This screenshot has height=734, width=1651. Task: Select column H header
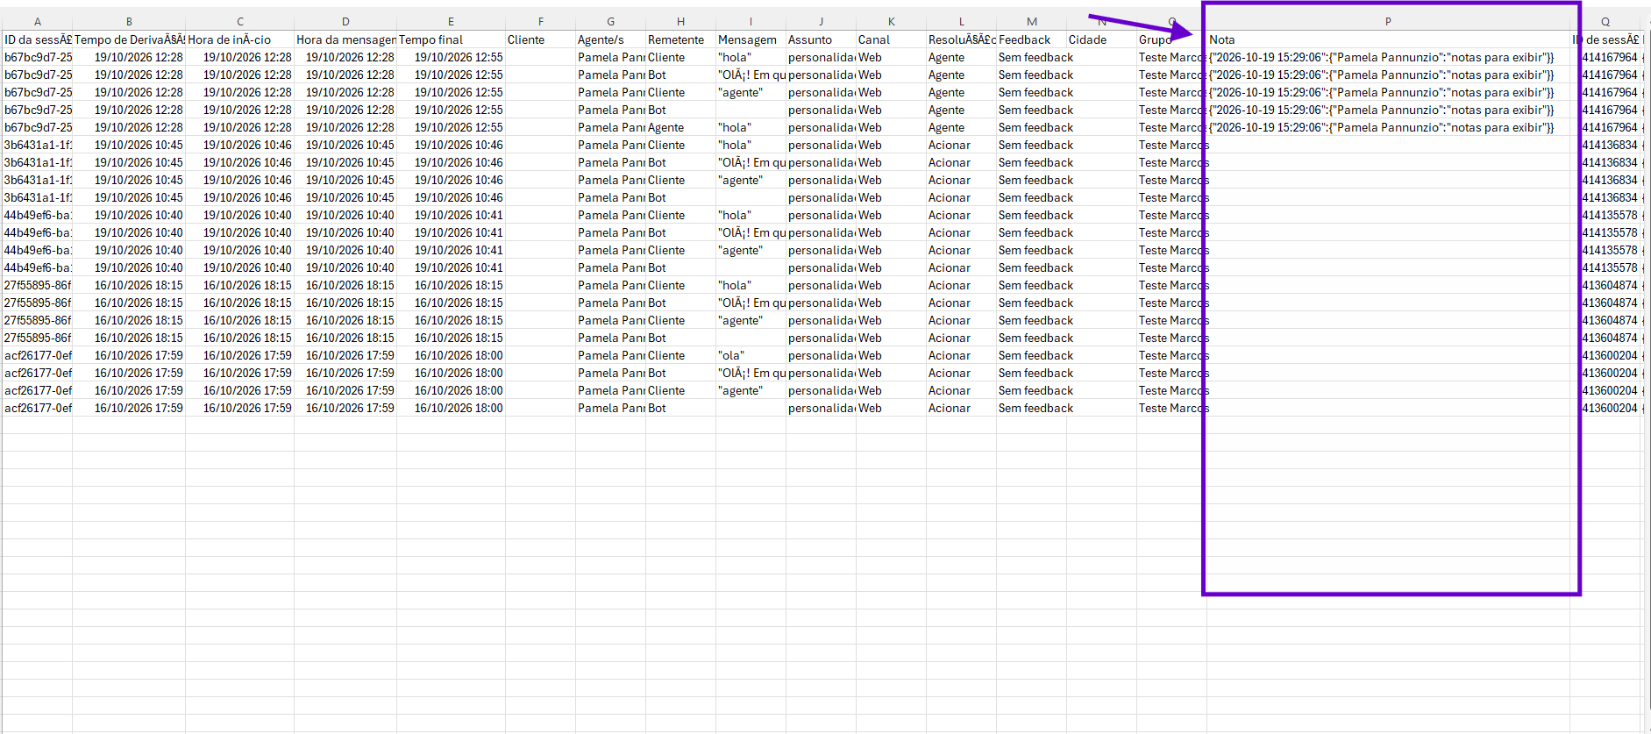681,21
